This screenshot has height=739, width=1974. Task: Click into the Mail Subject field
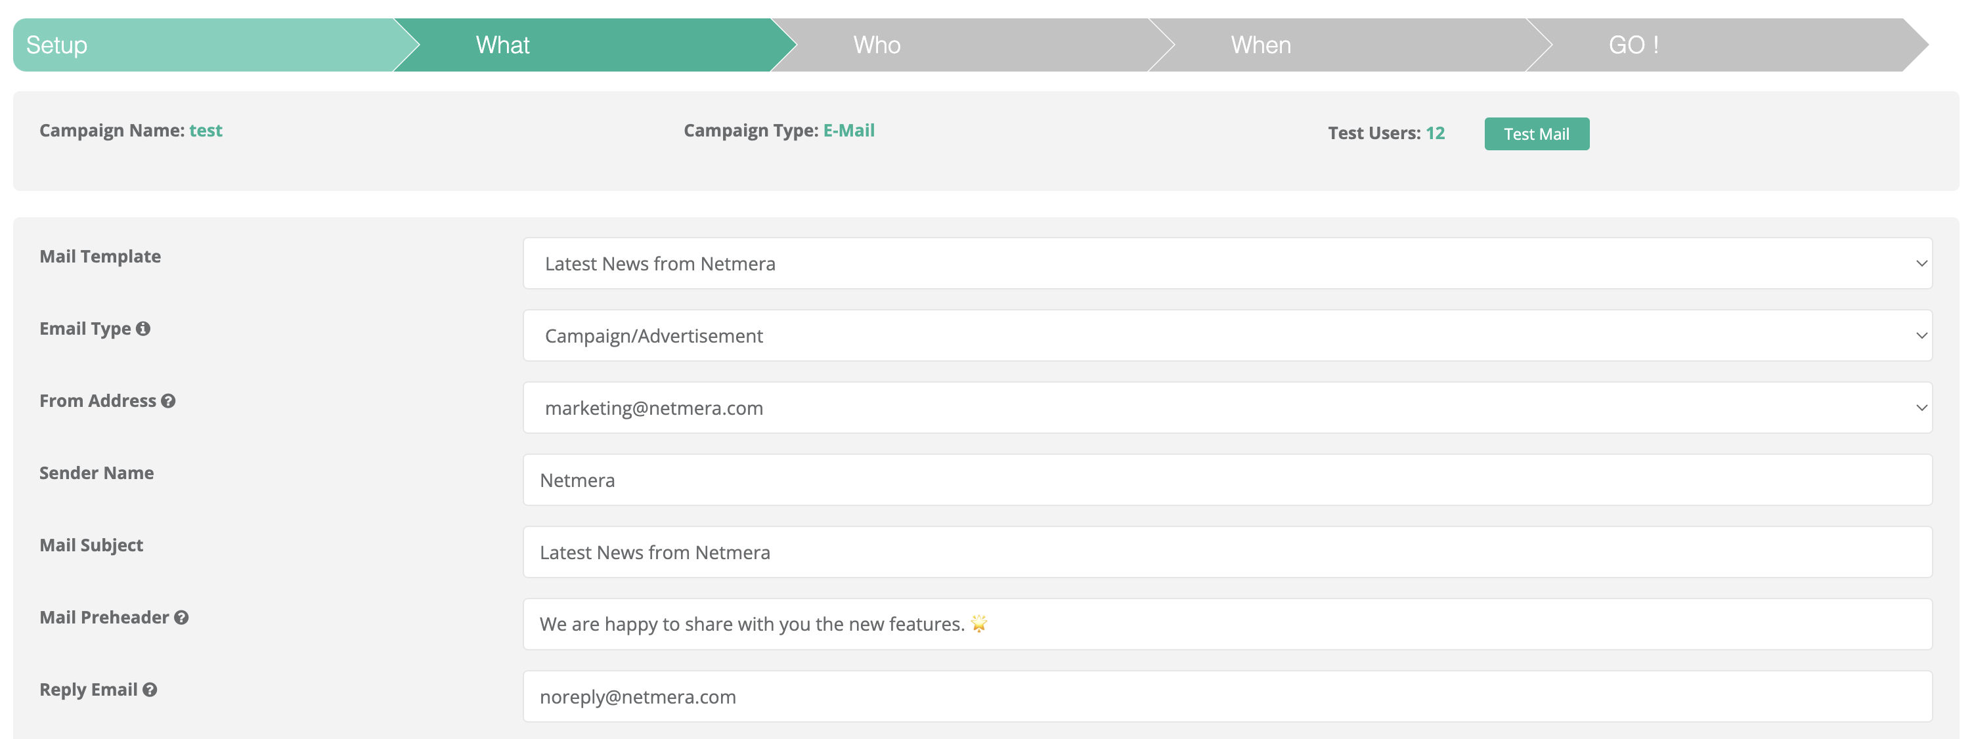point(1227,552)
